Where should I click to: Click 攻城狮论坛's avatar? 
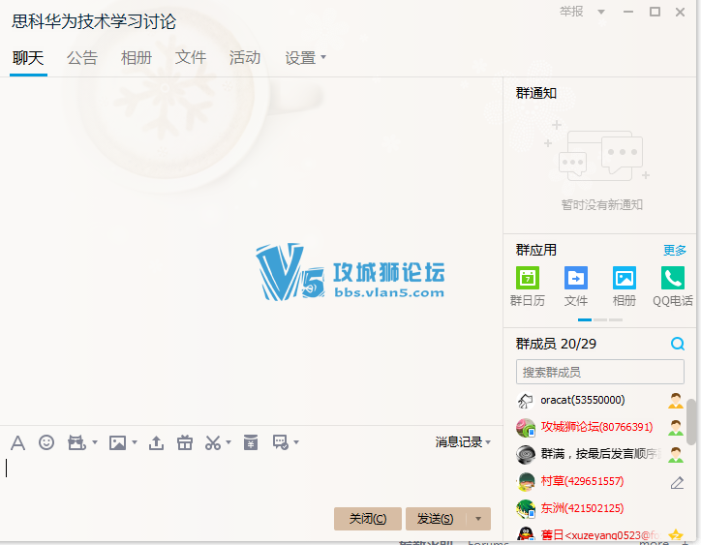(x=526, y=428)
